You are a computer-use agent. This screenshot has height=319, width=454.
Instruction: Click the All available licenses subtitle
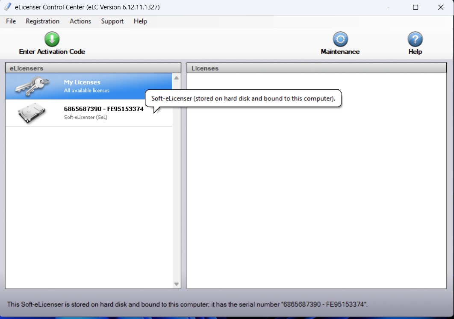(x=87, y=90)
